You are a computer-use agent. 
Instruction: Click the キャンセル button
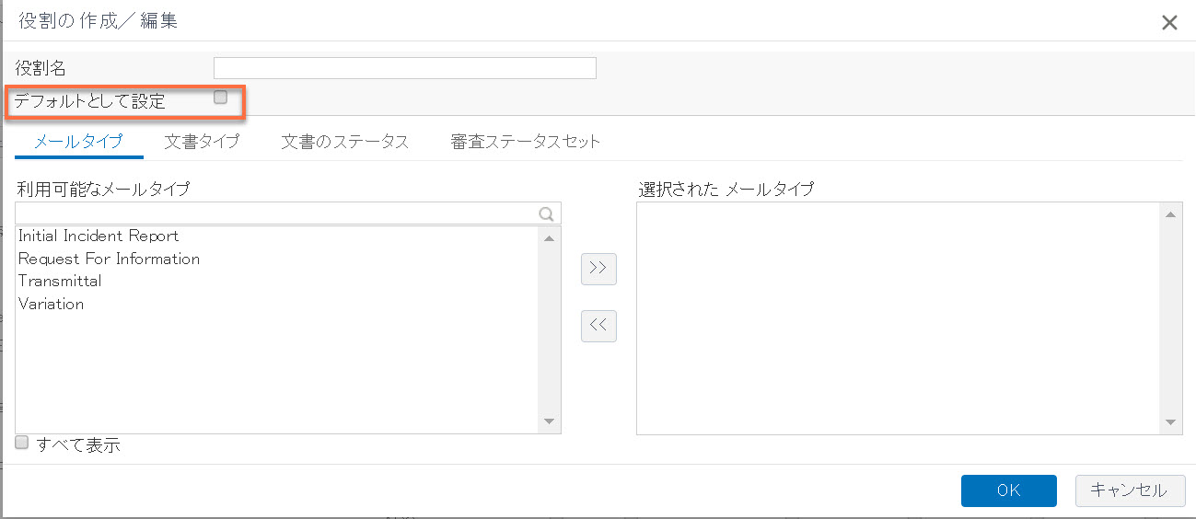click(x=1129, y=490)
